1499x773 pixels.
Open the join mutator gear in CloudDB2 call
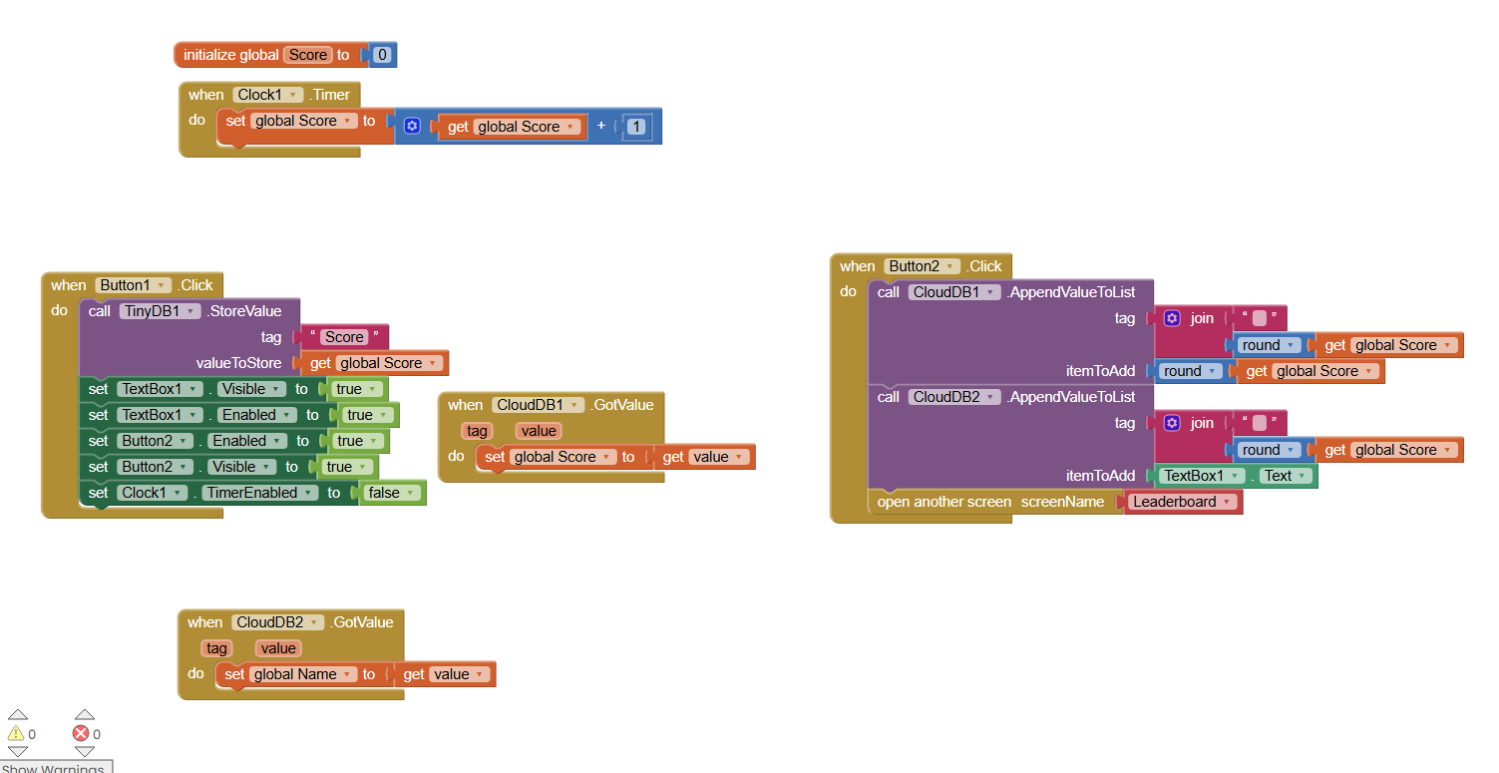(1172, 423)
